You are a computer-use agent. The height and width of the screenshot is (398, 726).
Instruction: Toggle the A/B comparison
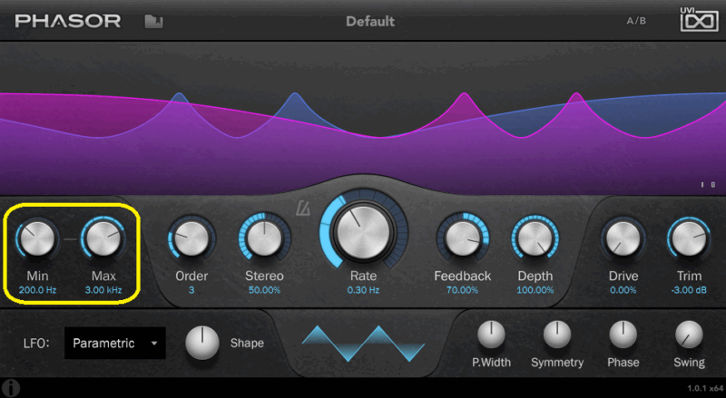pos(636,21)
